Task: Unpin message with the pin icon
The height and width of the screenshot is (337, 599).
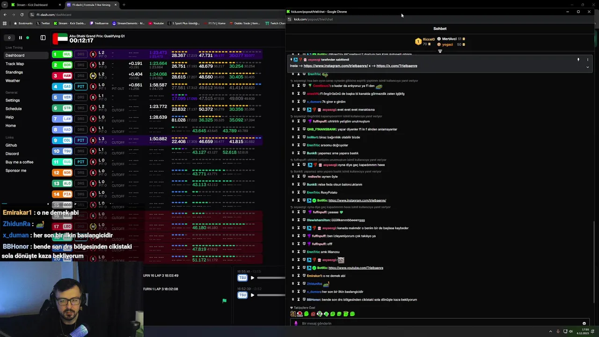Action: [x=578, y=60]
